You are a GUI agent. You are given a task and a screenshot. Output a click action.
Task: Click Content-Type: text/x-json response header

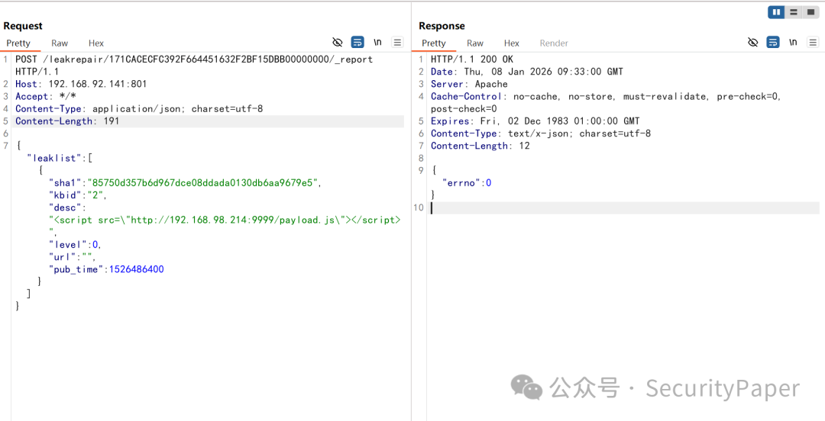pyautogui.click(x=541, y=133)
